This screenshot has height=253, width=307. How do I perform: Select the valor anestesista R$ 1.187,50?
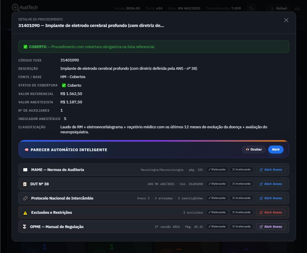pyautogui.click(x=71, y=102)
